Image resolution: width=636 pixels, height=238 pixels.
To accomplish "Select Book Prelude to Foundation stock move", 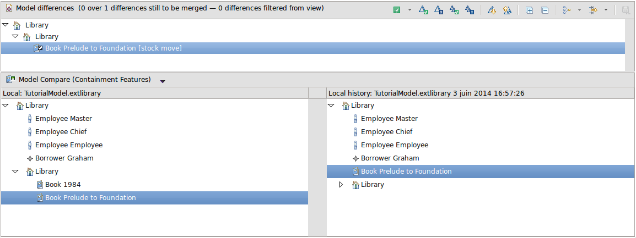I will 113,48.
